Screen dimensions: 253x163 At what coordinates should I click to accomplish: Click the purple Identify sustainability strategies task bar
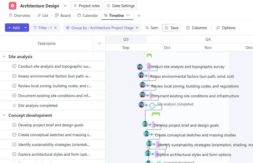(x=158, y=145)
